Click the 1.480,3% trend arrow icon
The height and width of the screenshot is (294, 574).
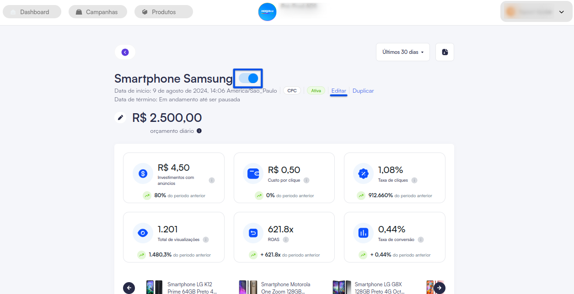tap(142, 255)
